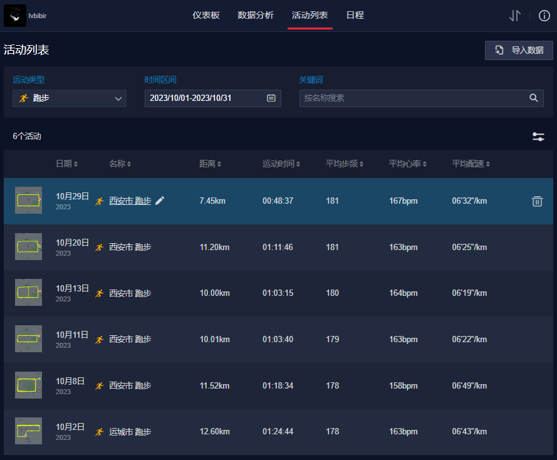Focus the 按名称搜索 keyword field

pos(414,98)
